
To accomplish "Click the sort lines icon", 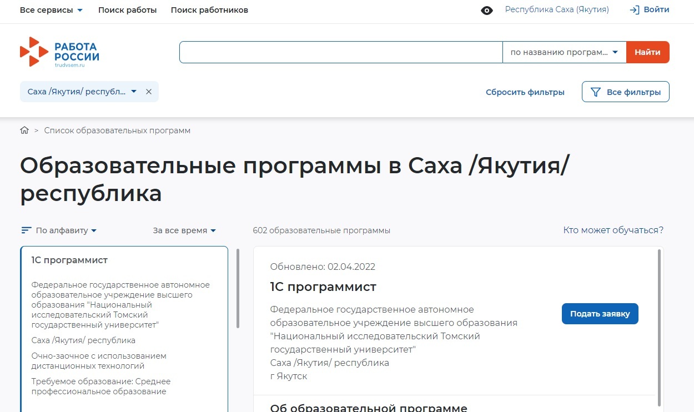I will point(26,230).
